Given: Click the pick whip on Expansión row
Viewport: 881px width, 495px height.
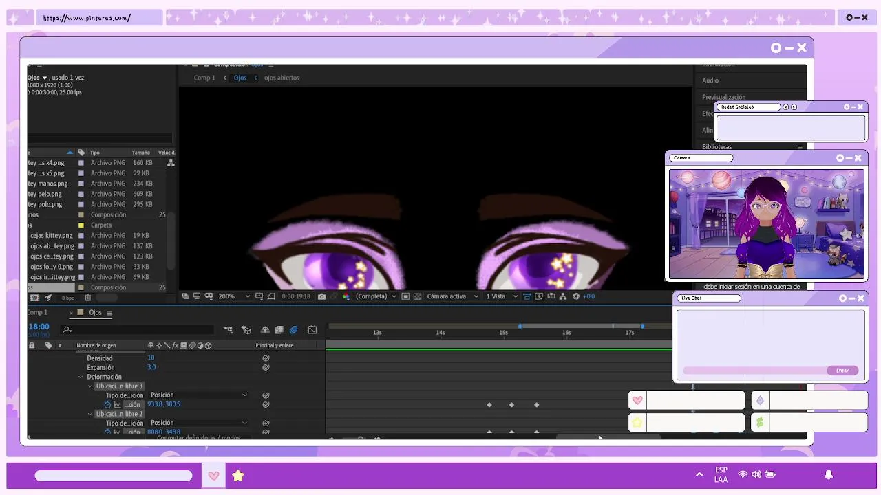Looking at the screenshot, I should click(x=266, y=367).
